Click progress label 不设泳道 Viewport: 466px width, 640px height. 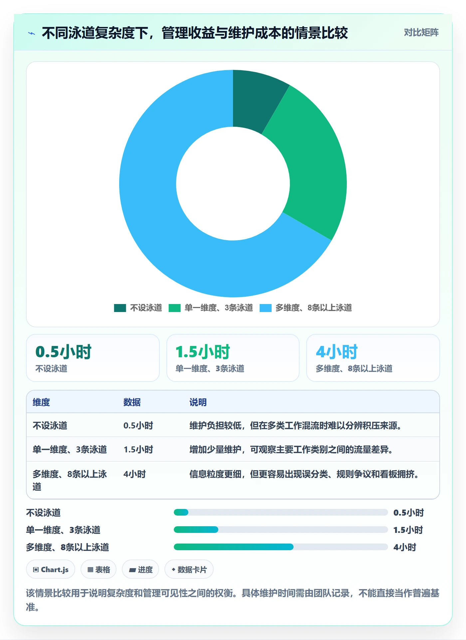pos(43,513)
